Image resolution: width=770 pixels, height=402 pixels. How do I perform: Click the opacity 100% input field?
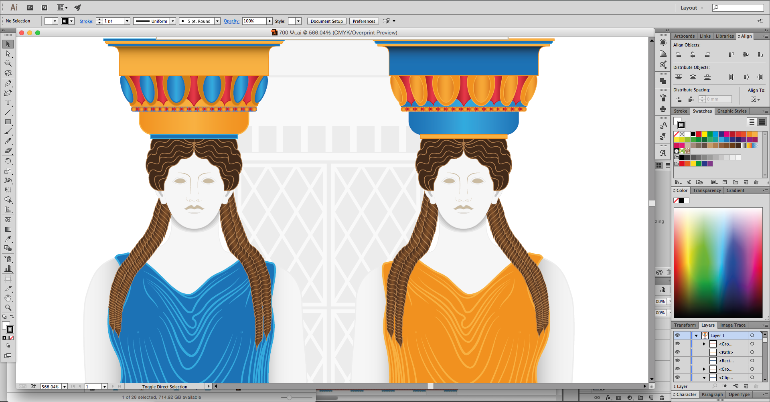[254, 21]
